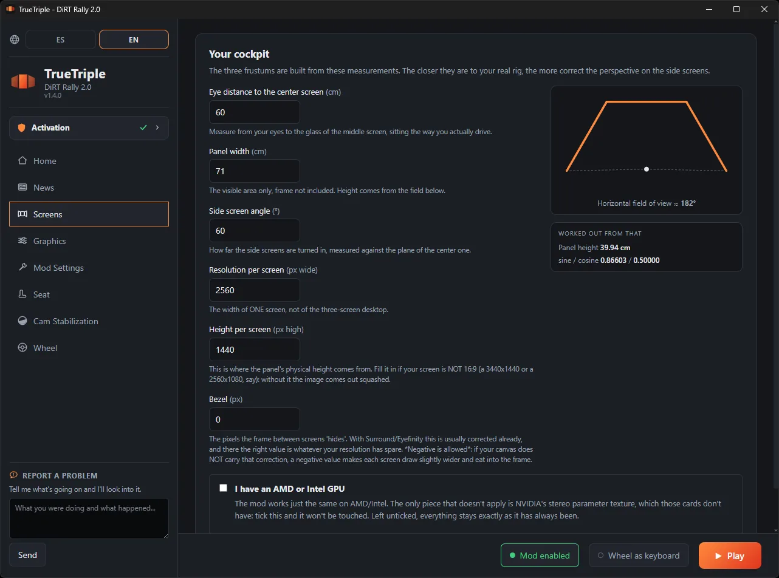Screen dimensions: 779x578
Task: Click the News newspaper icon
Action: (22, 188)
